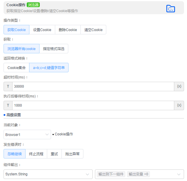Click the T type icon beside 30000

(8, 87)
